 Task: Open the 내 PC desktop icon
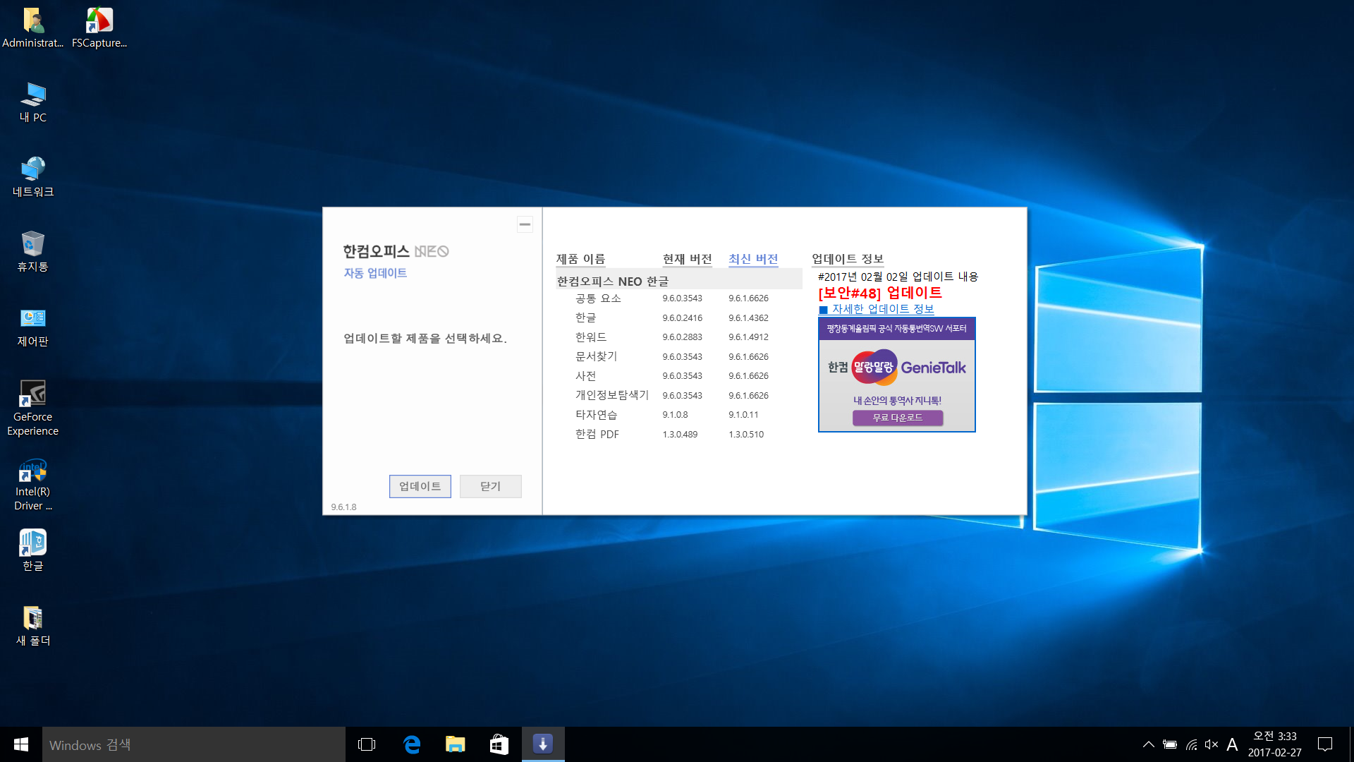click(x=32, y=103)
